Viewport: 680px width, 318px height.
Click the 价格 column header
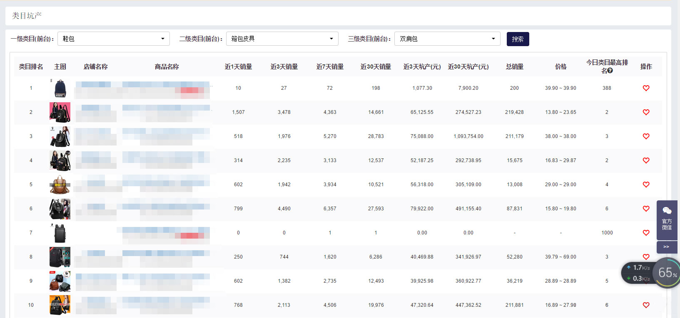tap(560, 67)
